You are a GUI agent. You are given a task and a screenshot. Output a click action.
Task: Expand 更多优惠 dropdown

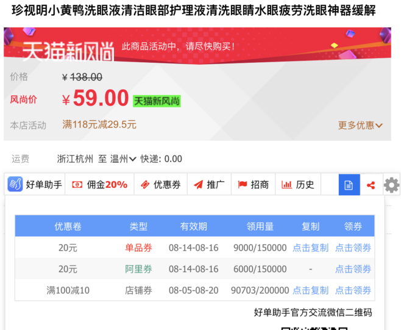pos(360,125)
